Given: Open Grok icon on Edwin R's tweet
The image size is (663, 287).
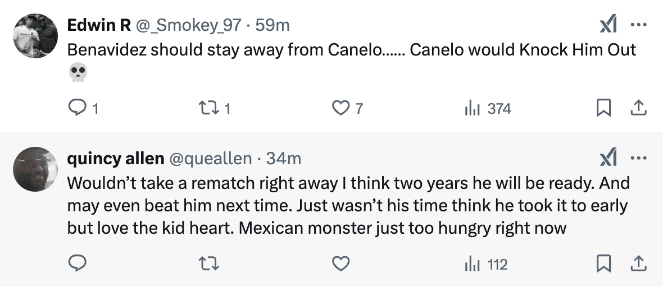Looking at the screenshot, I should click(x=608, y=25).
